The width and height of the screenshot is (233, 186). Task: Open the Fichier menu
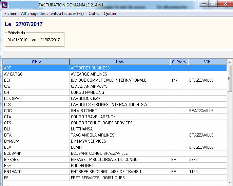tap(10, 14)
